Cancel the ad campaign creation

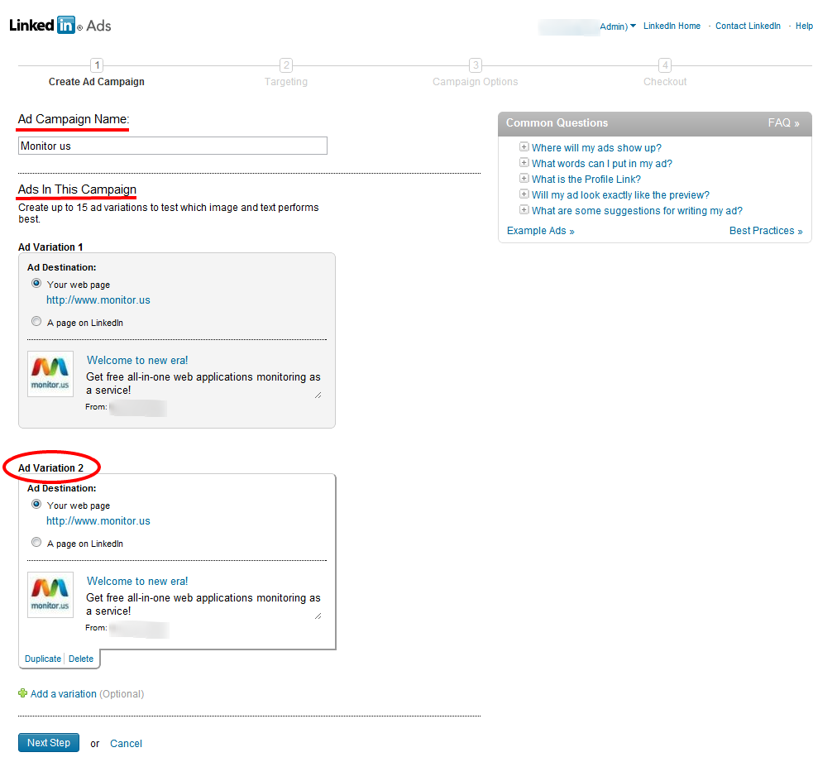point(126,743)
